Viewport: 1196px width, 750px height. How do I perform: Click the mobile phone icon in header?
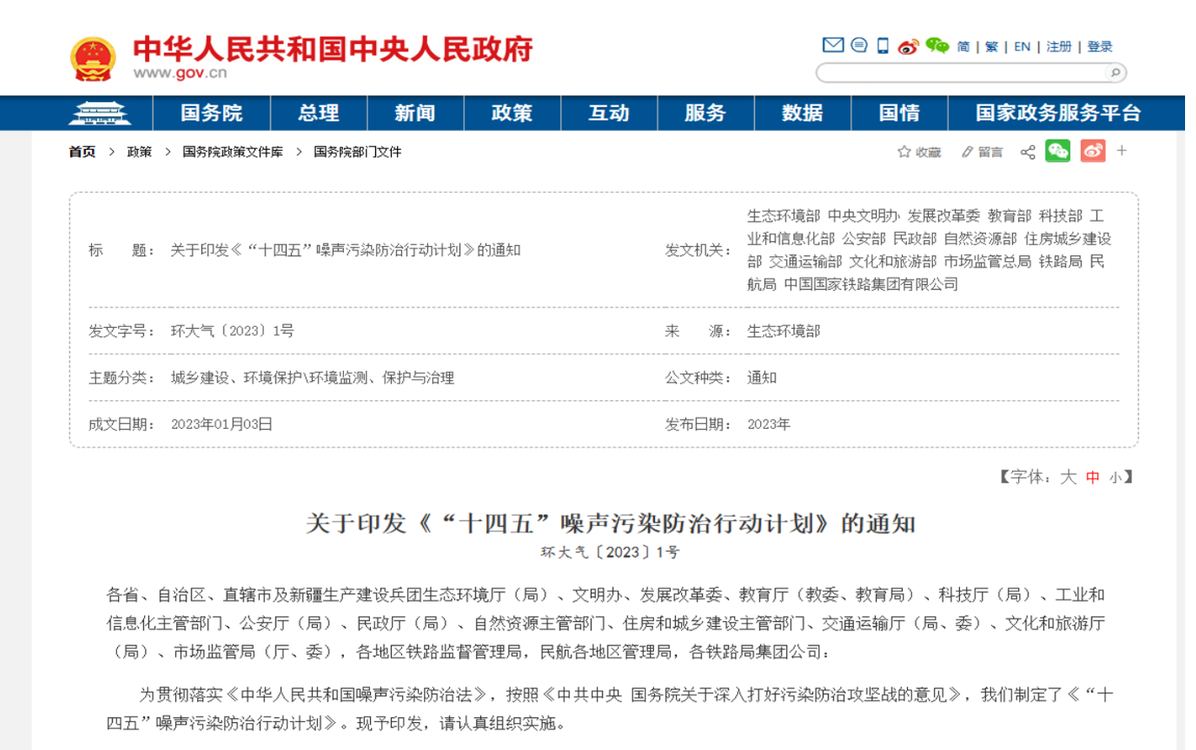[x=882, y=46]
